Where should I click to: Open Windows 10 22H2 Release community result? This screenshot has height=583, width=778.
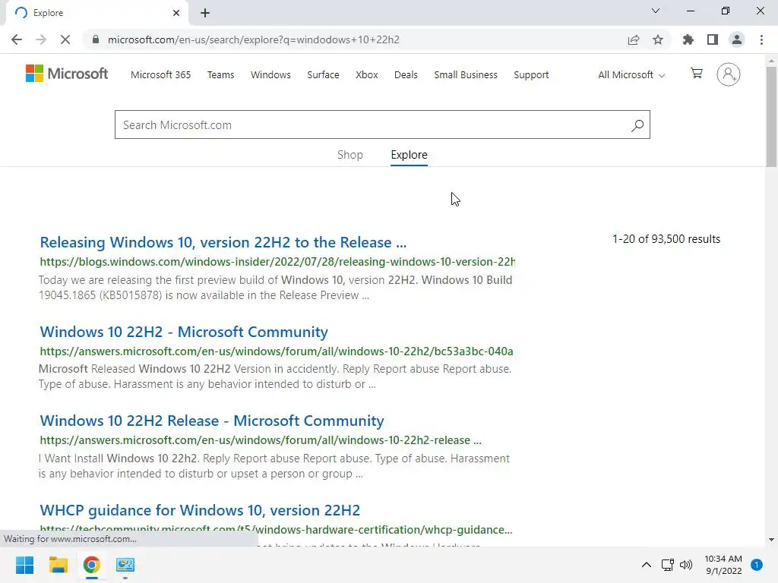point(212,421)
